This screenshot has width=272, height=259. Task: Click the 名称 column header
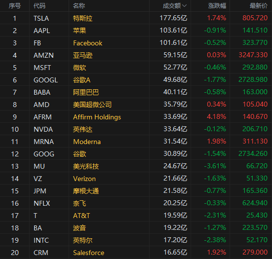click(x=79, y=6)
